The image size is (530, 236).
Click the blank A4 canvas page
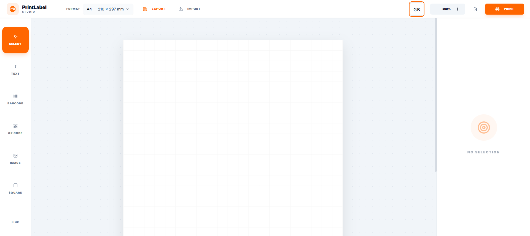click(x=233, y=138)
